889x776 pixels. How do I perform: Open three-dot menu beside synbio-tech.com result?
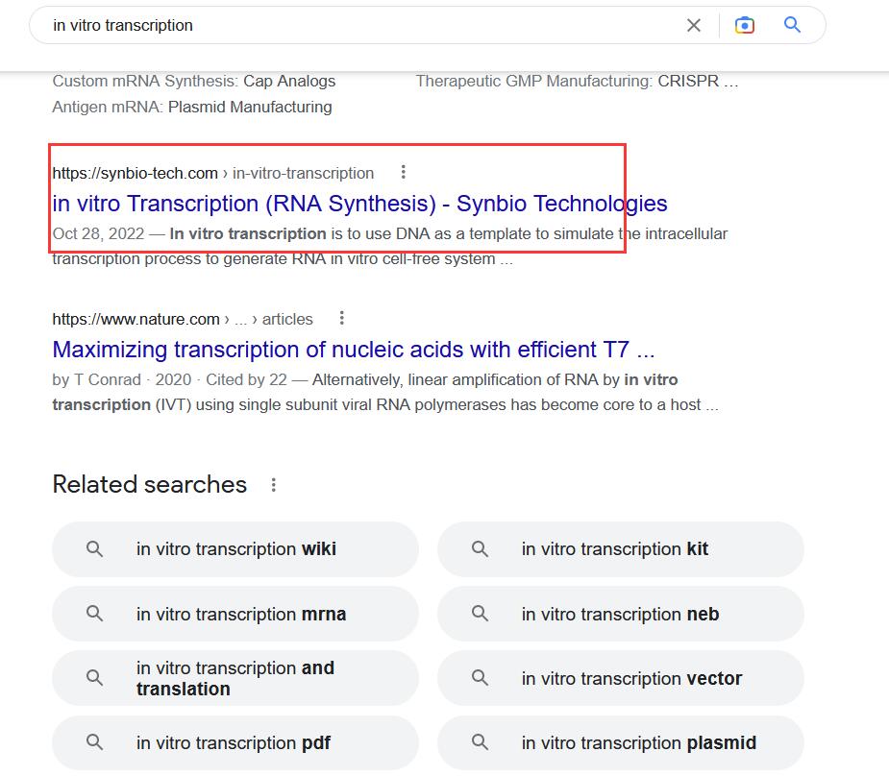click(x=404, y=173)
